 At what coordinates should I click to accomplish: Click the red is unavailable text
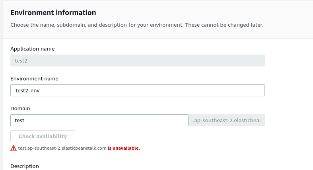click(124, 148)
